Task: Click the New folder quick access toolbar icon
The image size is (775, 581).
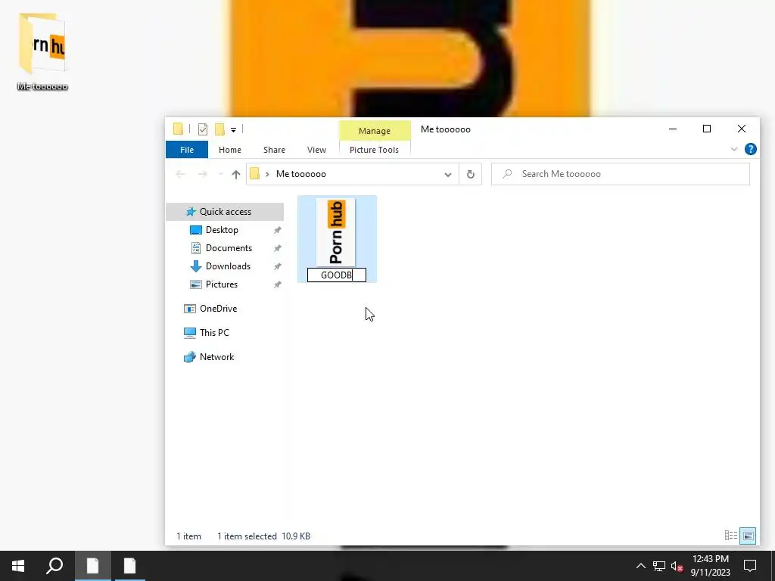Action: (220, 129)
